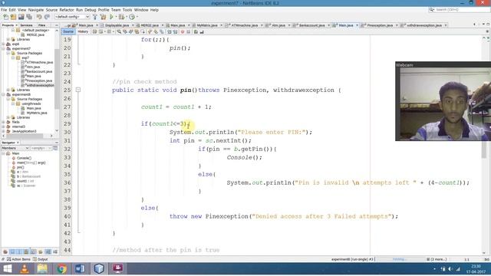Click the NetBeans cube taskbar icon
491x276 pixels.
point(99,268)
